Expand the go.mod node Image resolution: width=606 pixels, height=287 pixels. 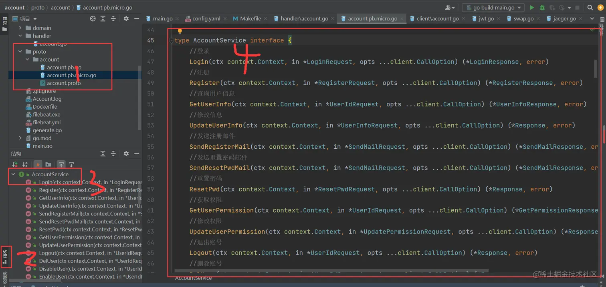click(x=20, y=138)
